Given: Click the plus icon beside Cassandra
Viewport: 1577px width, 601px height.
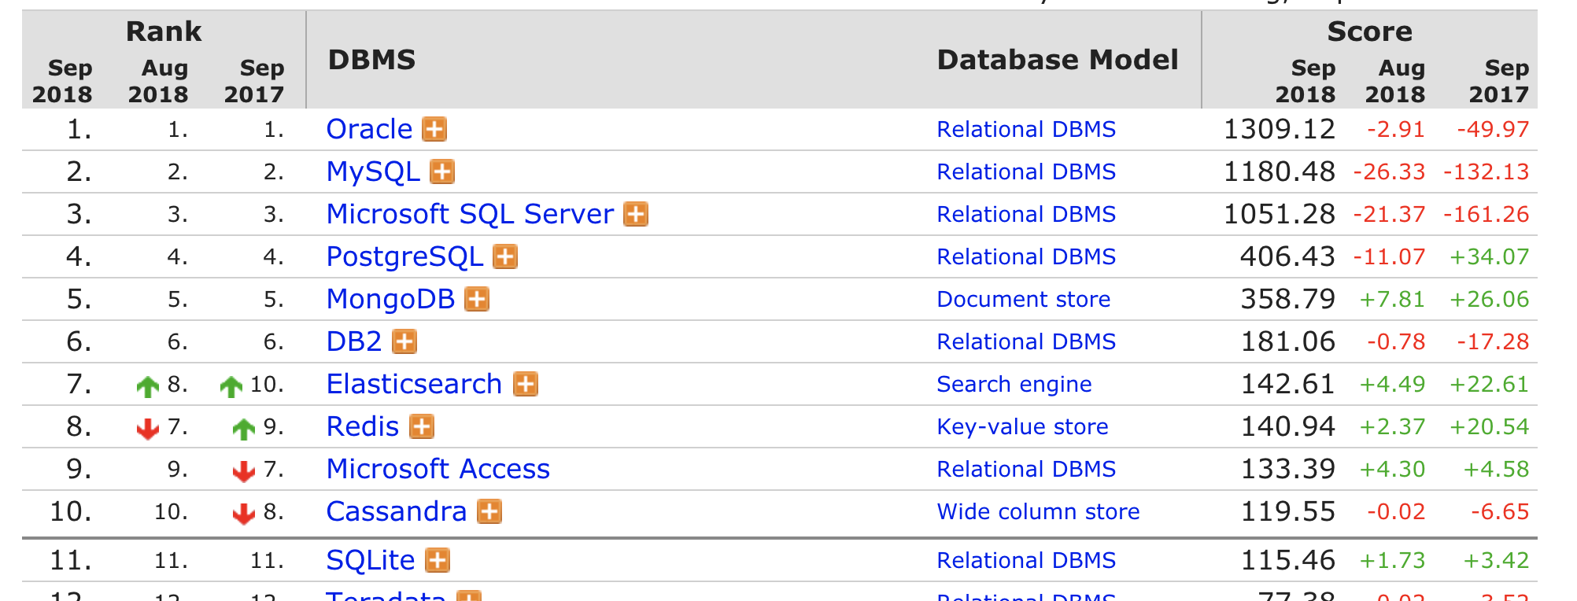Looking at the screenshot, I should pos(489,511).
